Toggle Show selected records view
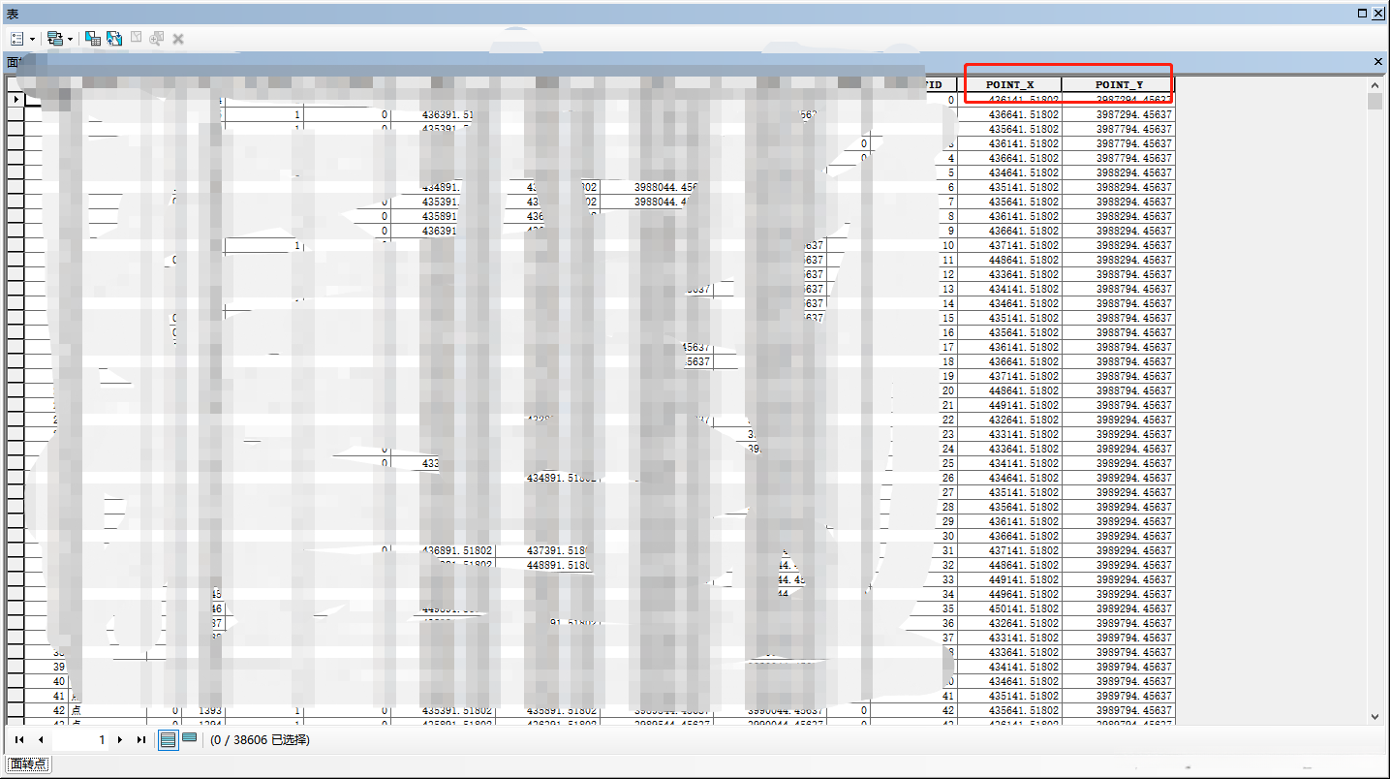 tap(190, 739)
